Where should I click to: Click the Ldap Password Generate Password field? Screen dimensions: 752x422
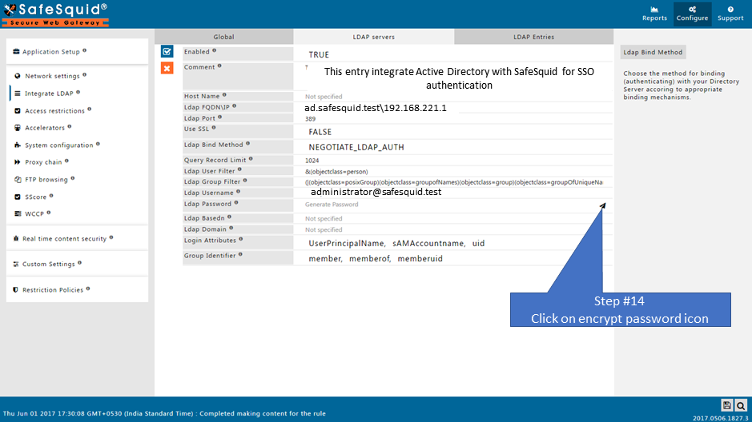point(453,205)
